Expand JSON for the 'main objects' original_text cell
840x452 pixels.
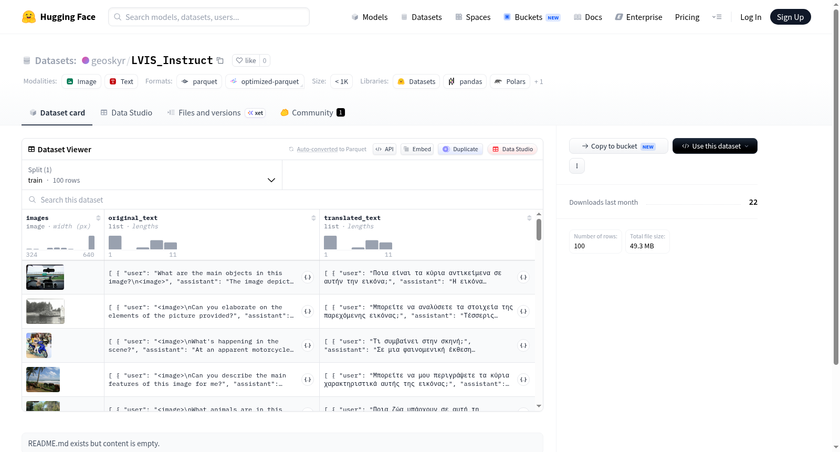[x=308, y=277]
